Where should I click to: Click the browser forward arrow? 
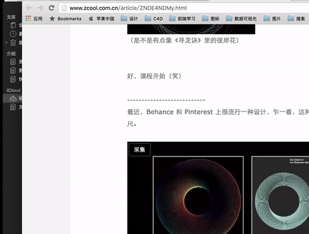[x=40, y=8]
